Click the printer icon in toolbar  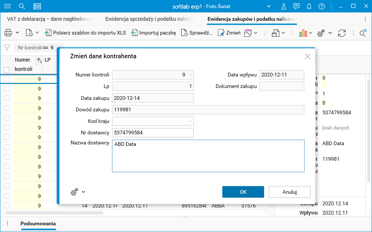8,33
